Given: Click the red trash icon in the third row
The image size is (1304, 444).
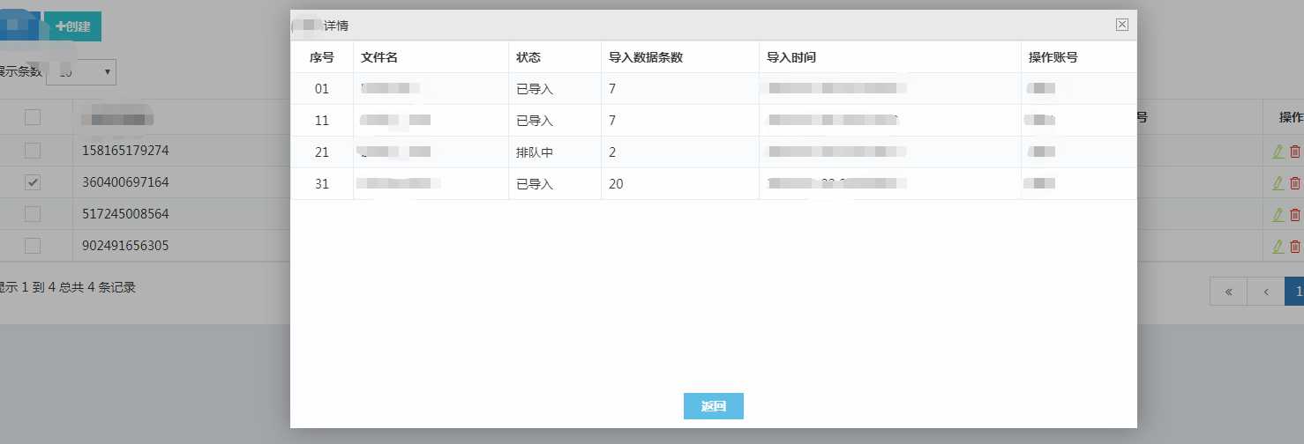Looking at the screenshot, I should (x=1295, y=215).
